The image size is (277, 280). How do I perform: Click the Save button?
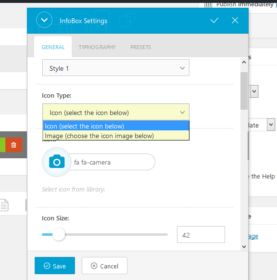pos(55,266)
